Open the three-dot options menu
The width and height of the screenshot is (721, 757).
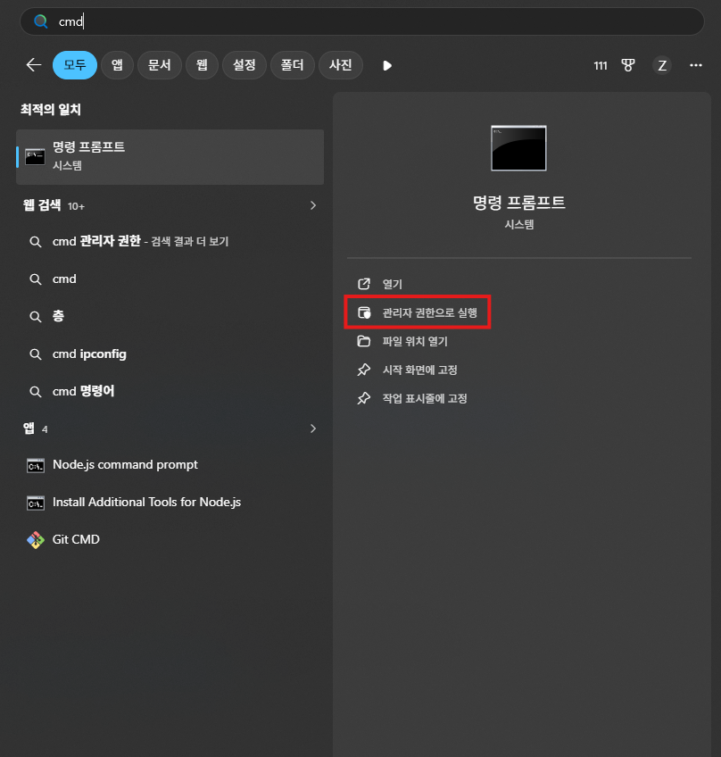point(696,65)
